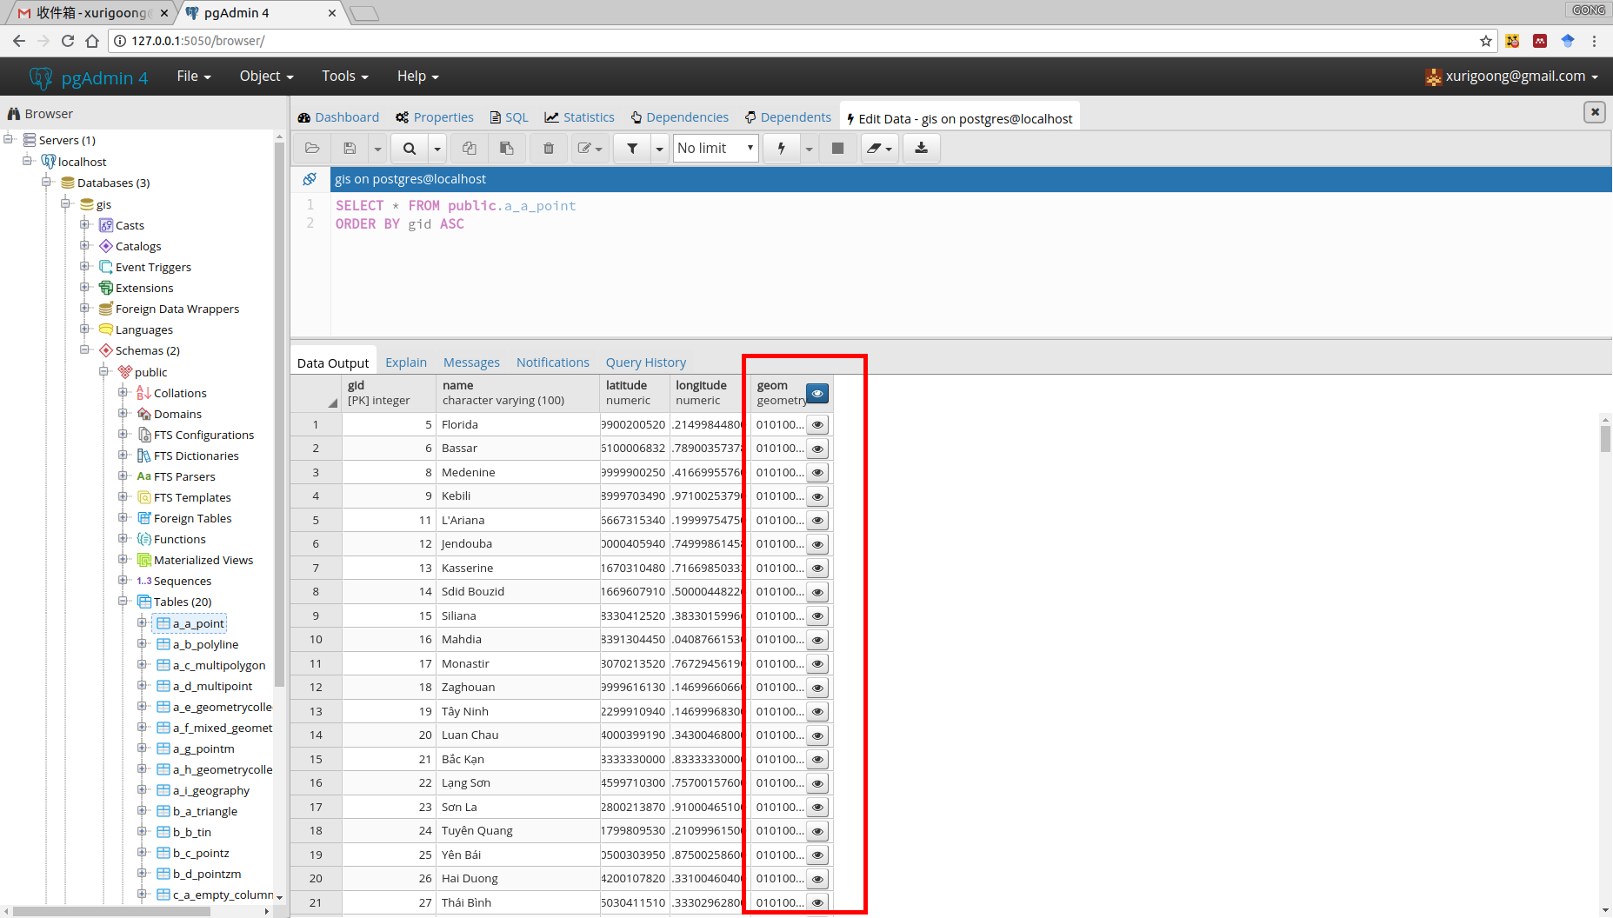Open the No limit rows dropdown
1613x918 pixels.
tap(715, 149)
